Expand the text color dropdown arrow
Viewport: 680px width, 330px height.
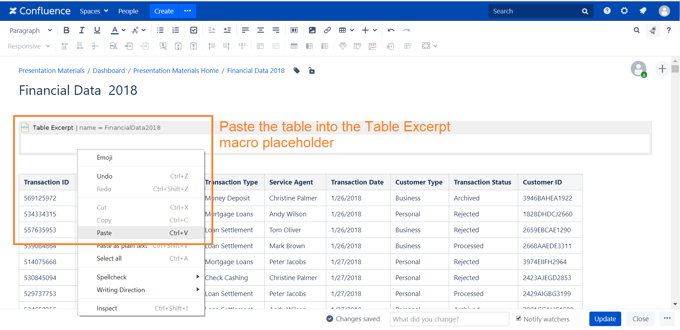(x=124, y=30)
